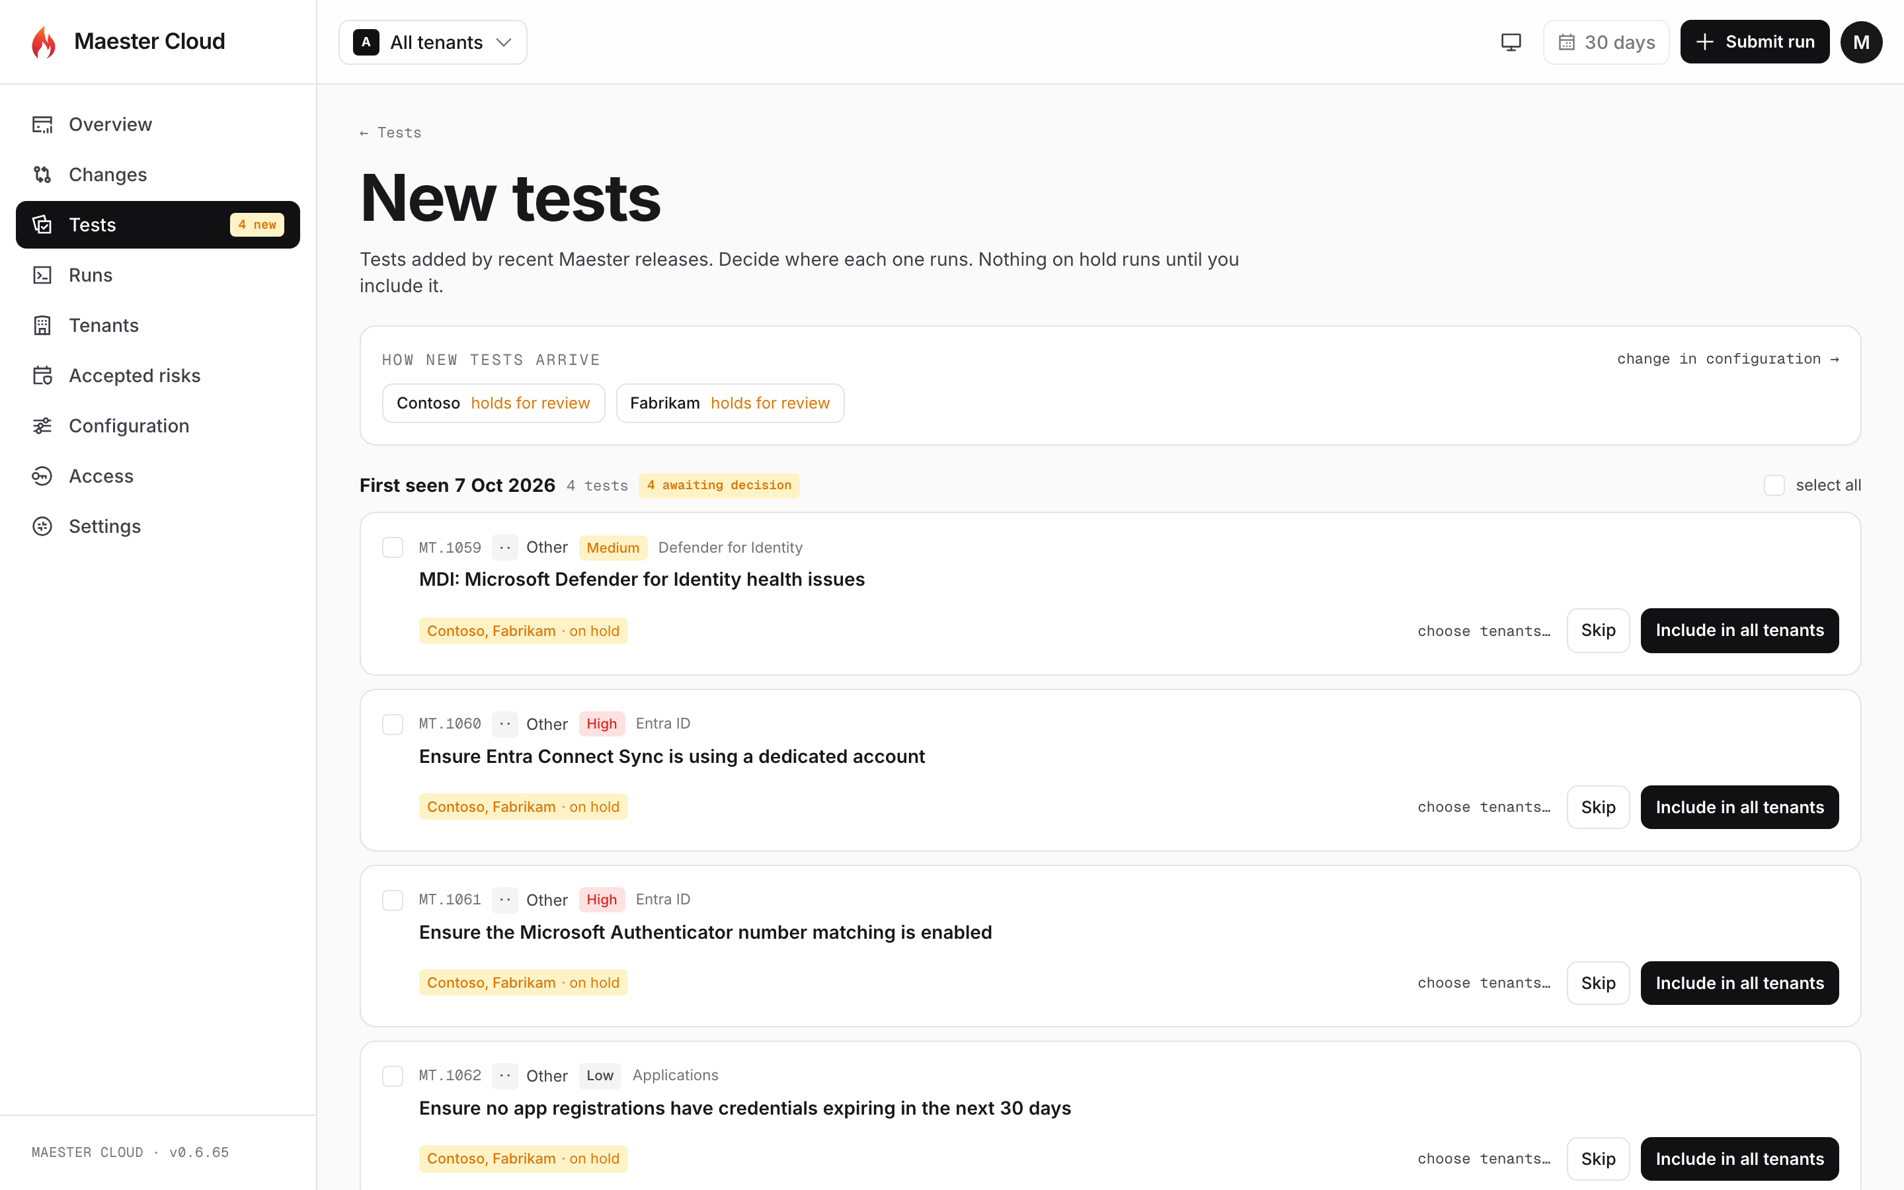Click the Fabrikam holds for review chip
The image size is (1904, 1190).
(x=730, y=404)
